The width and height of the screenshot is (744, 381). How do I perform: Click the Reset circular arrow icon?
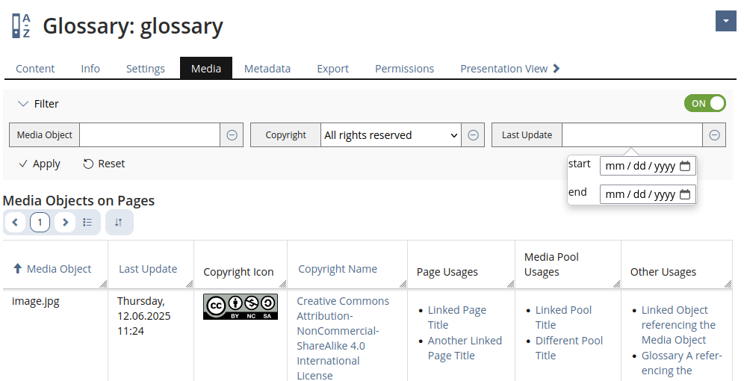tap(88, 164)
